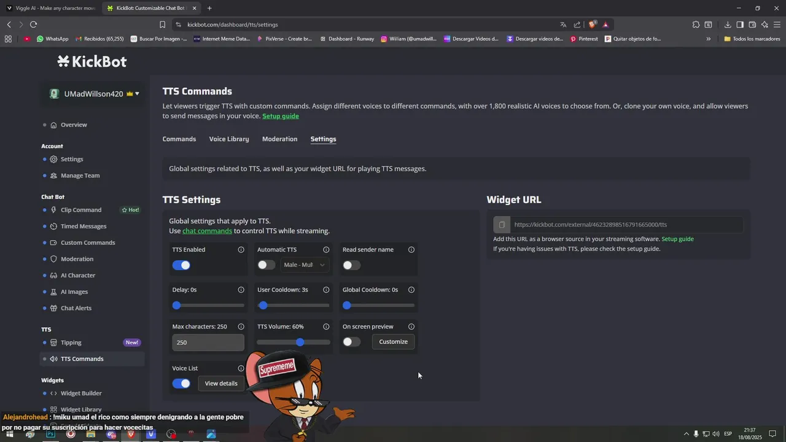
Task: Open Clip Command page
Action: click(x=81, y=210)
